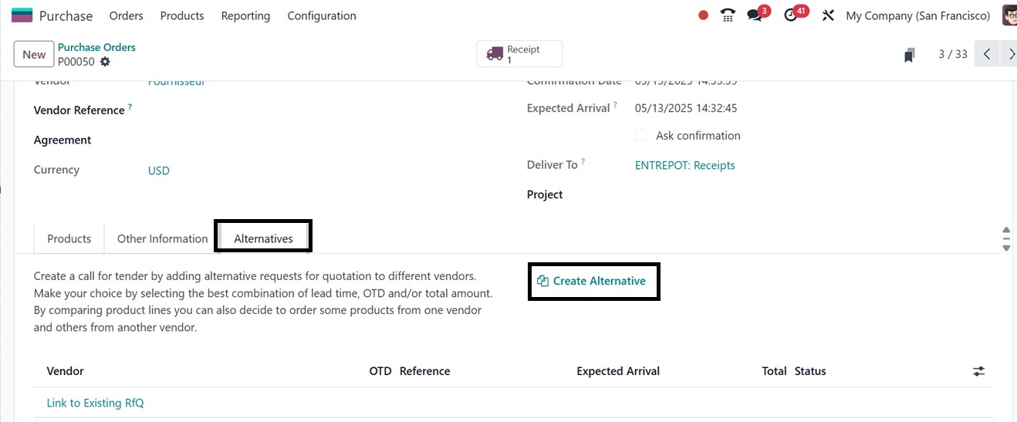Screen dimensions: 1017x422
Task: Click the user avatar in top bar
Action: click(x=1009, y=15)
